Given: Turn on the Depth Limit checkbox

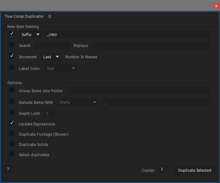Looking at the screenshot, I should coord(12,112).
